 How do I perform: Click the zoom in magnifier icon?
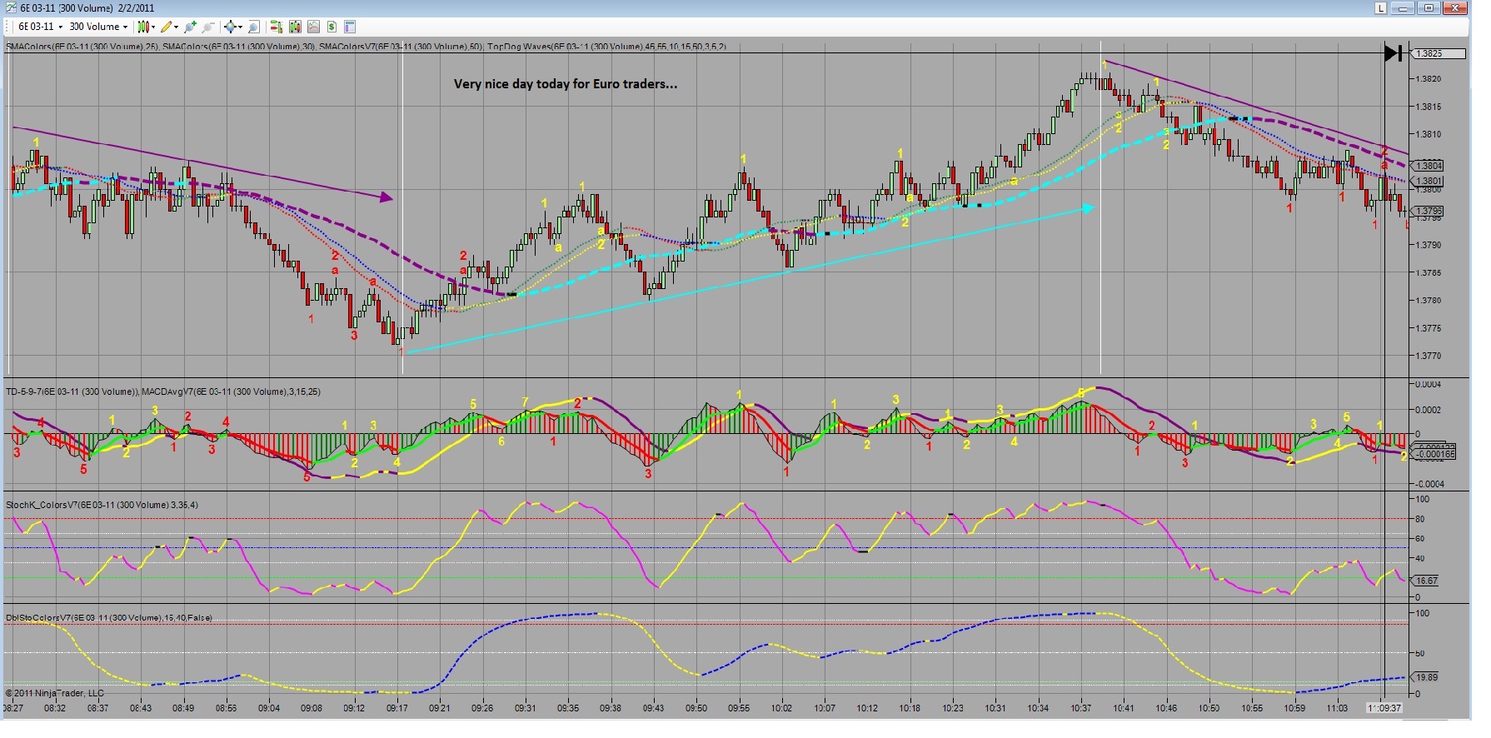[x=191, y=27]
